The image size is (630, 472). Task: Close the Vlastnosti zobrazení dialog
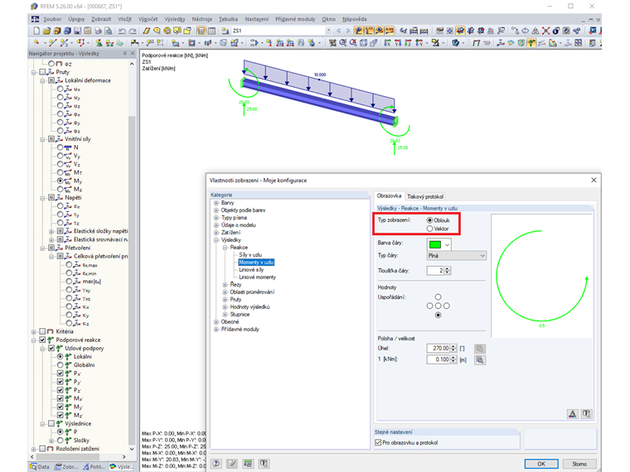[x=594, y=181]
